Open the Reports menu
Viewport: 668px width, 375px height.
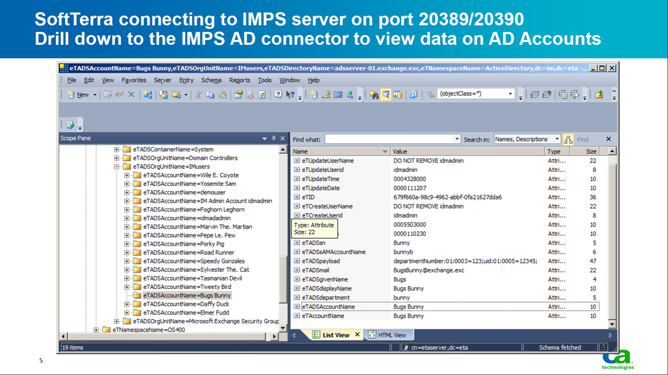pyautogui.click(x=240, y=80)
